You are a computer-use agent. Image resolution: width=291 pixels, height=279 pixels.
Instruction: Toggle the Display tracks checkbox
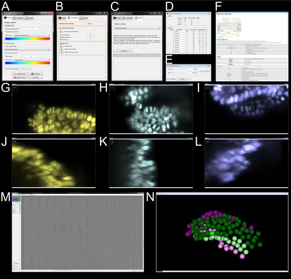[x=5, y=43]
